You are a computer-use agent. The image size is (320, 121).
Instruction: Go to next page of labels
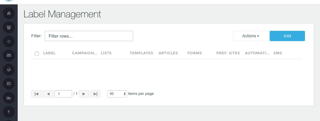coord(84,94)
